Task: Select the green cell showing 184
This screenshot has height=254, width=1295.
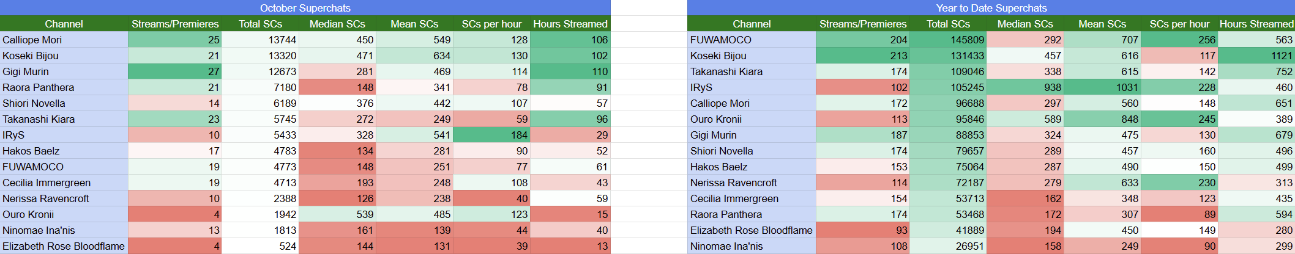Action: coord(491,135)
